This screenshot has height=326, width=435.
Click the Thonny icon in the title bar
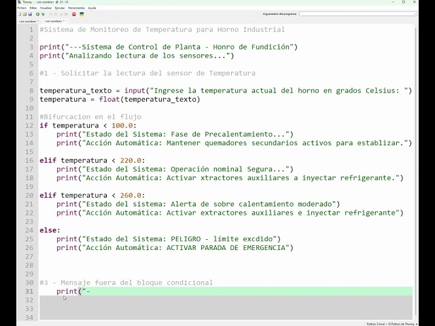[19, 2]
